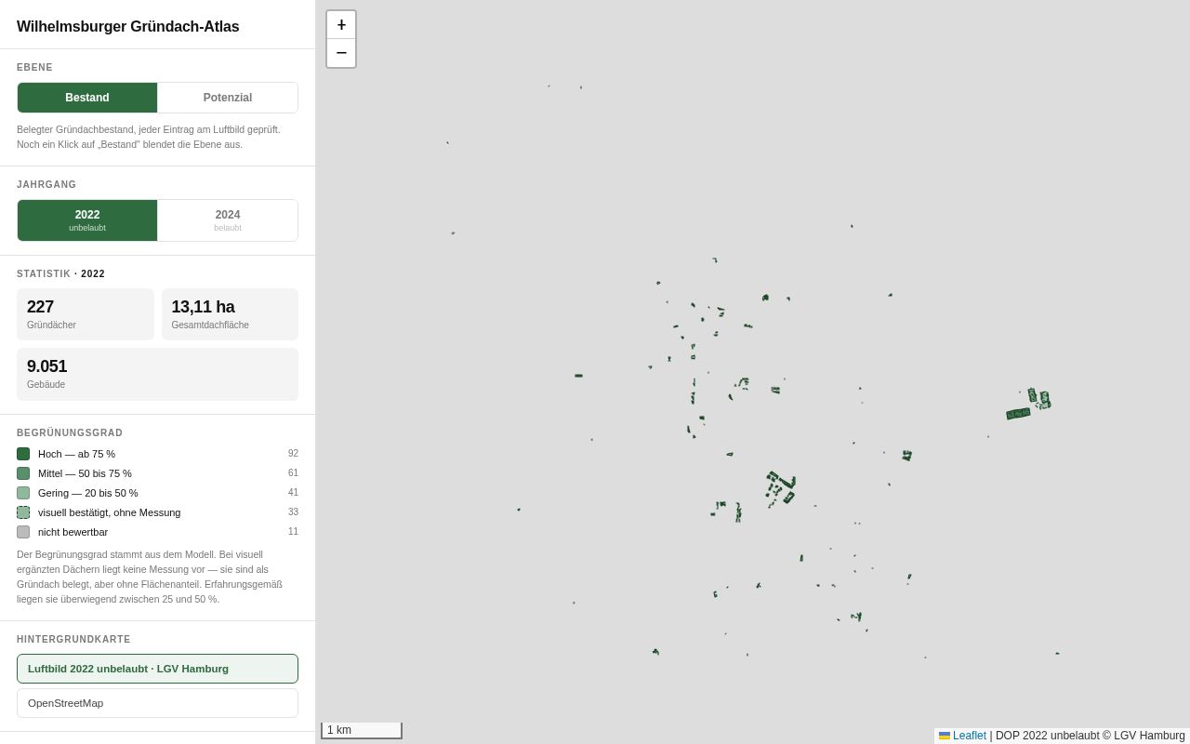Zoom out of the map
Viewport: 1190px width, 744px height.
(x=341, y=53)
